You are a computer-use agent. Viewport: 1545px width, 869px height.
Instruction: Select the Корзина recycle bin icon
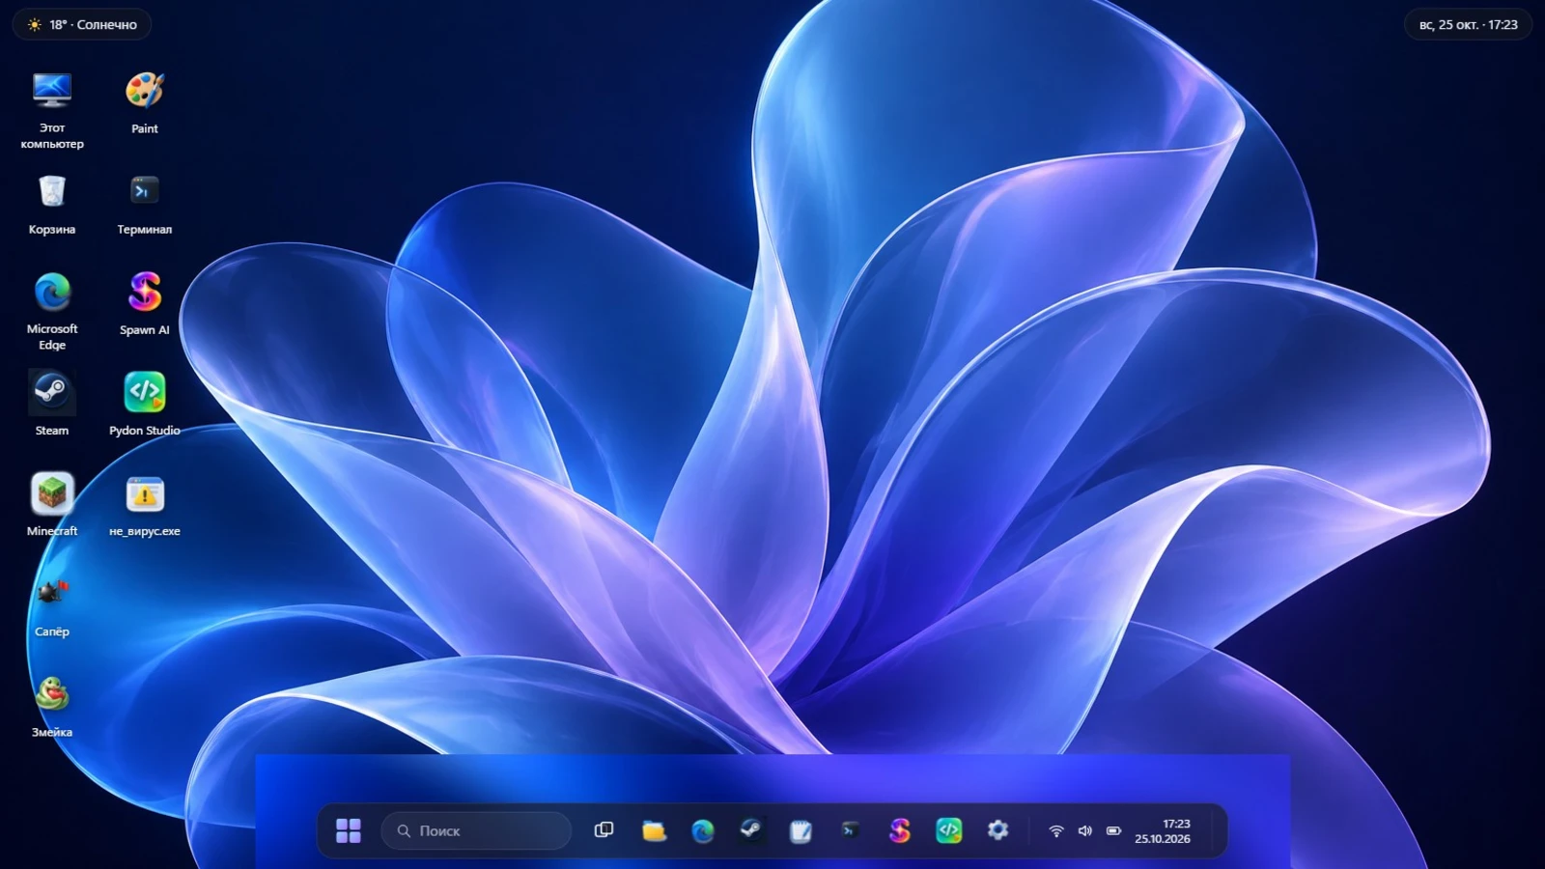coord(52,203)
